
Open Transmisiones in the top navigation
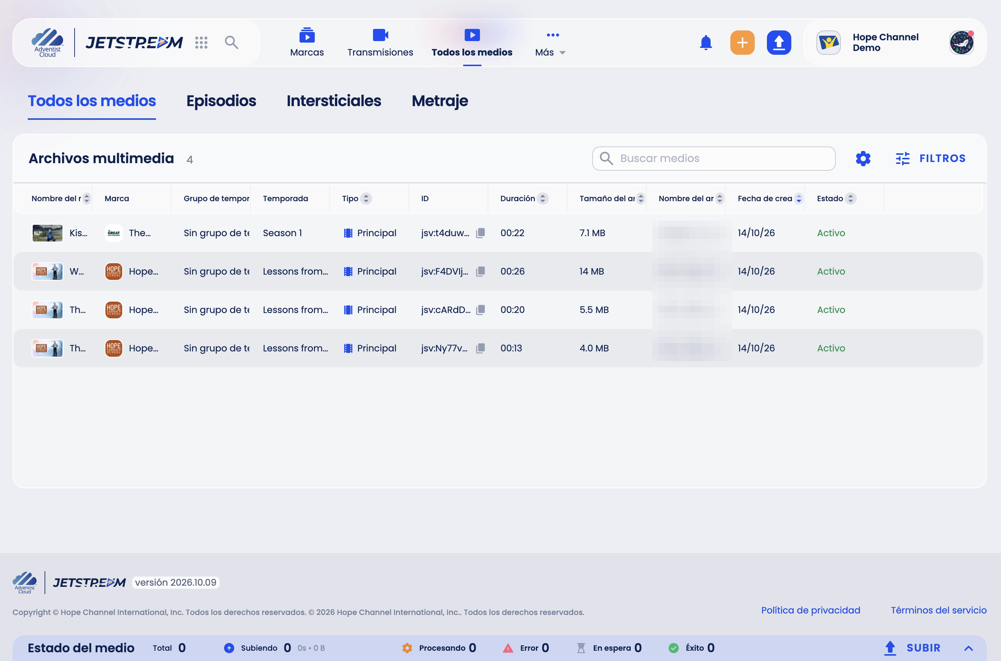pyautogui.click(x=380, y=43)
